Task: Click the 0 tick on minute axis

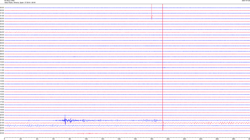Action: coord(4,139)
